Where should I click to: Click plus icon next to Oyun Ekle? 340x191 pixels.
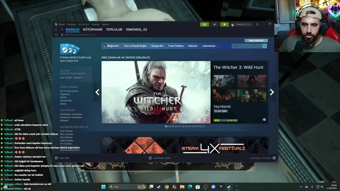click(56, 158)
